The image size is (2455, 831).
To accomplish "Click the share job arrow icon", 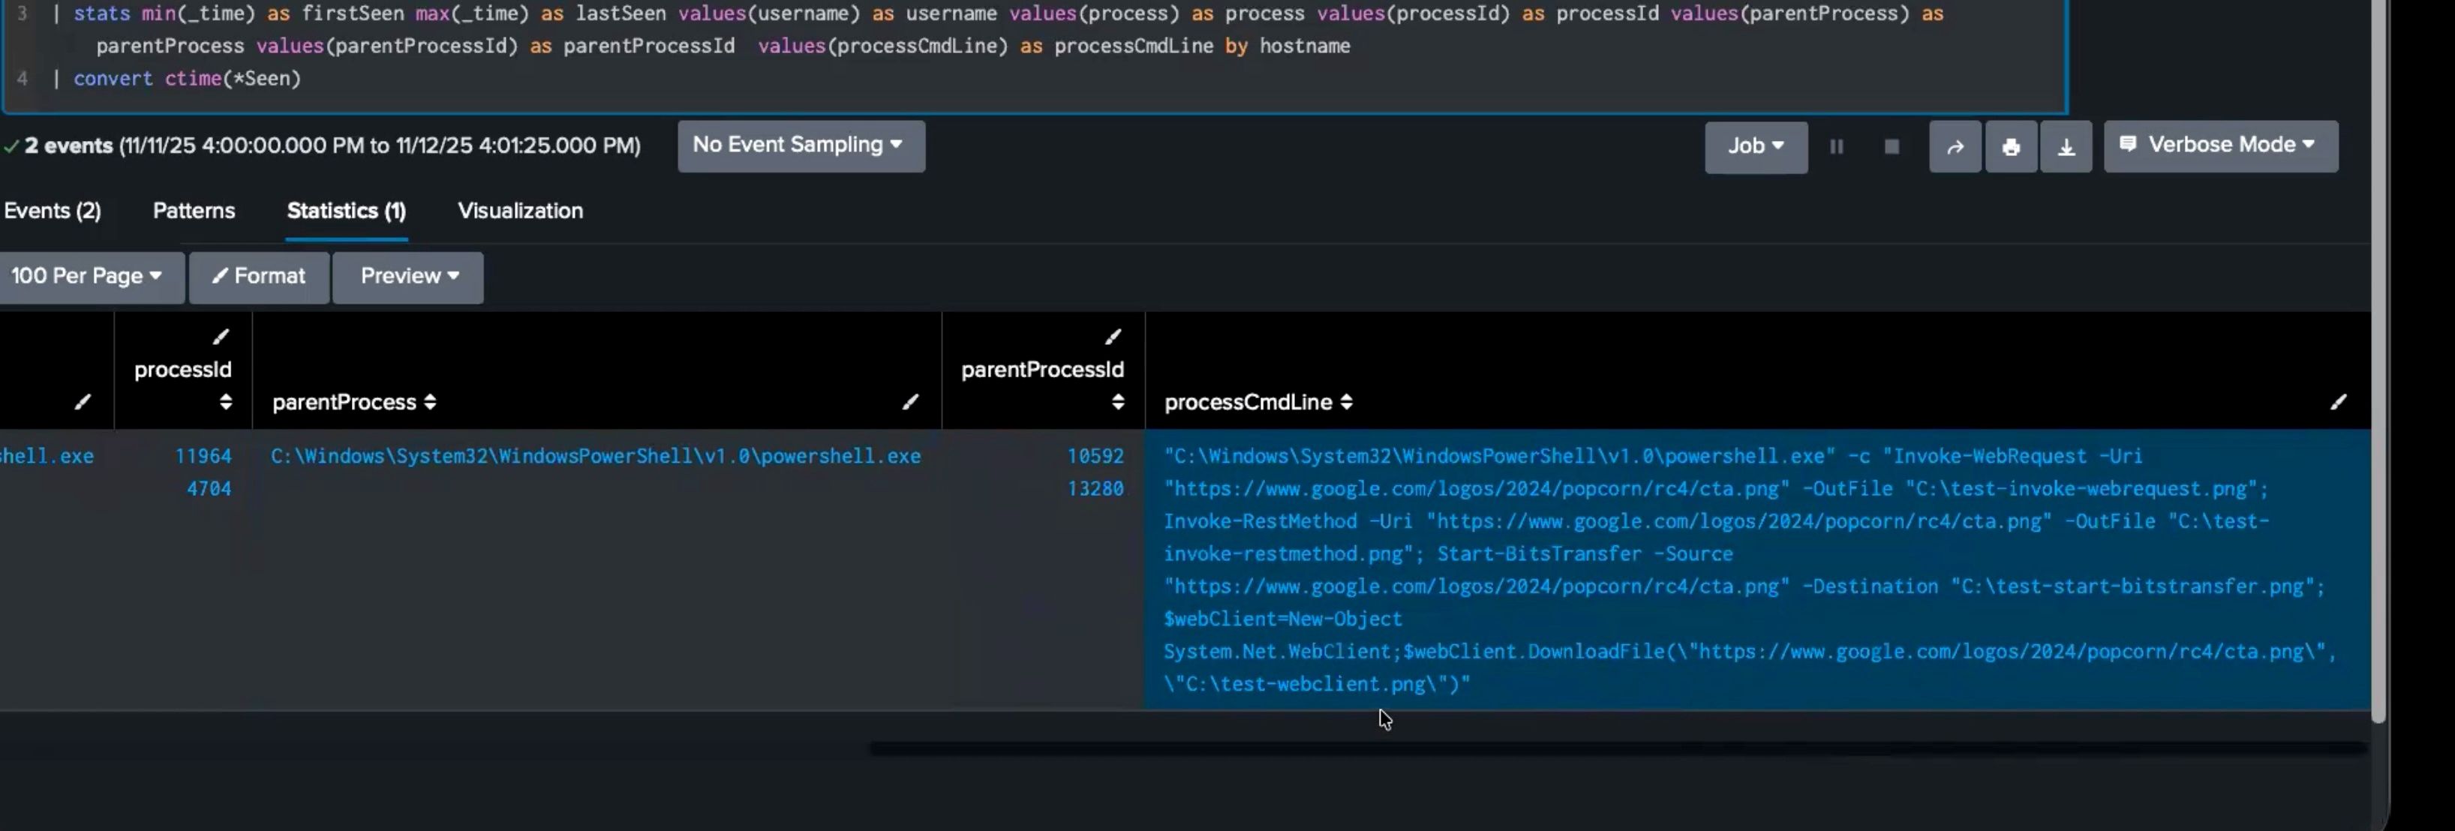I will click(1955, 147).
